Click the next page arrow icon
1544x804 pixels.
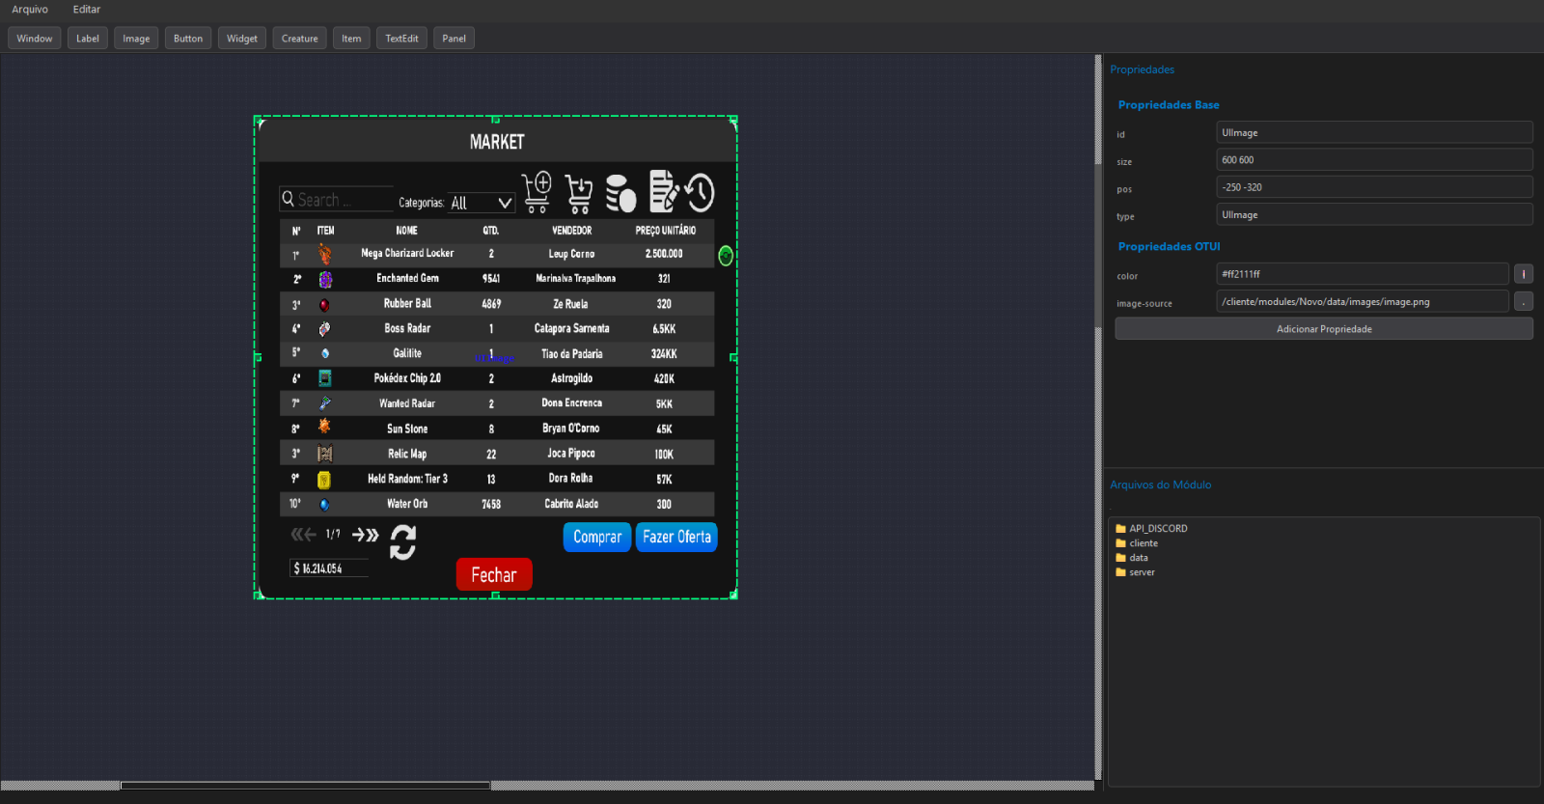point(365,535)
